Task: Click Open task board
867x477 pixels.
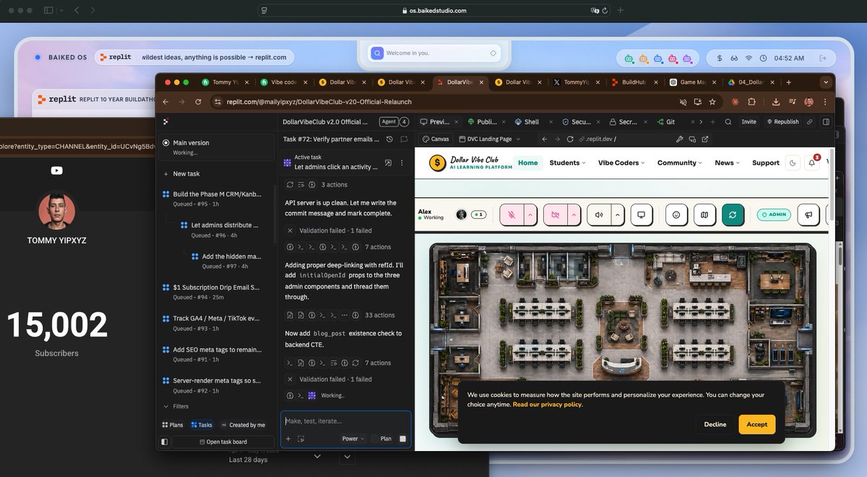Action: [223, 442]
